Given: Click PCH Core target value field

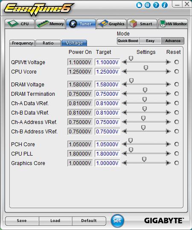Looking at the screenshot, I should click(107, 144).
